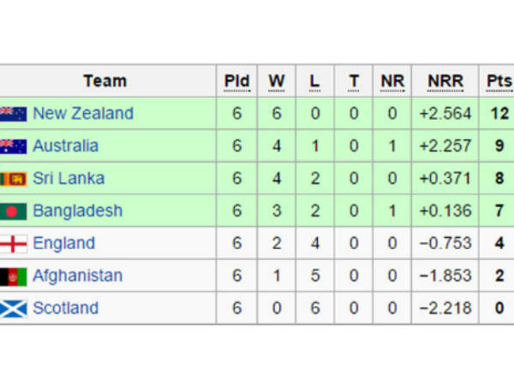The height and width of the screenshot is (385, 514).
Task: Click the England flag icon
Action: pos(14,244)
